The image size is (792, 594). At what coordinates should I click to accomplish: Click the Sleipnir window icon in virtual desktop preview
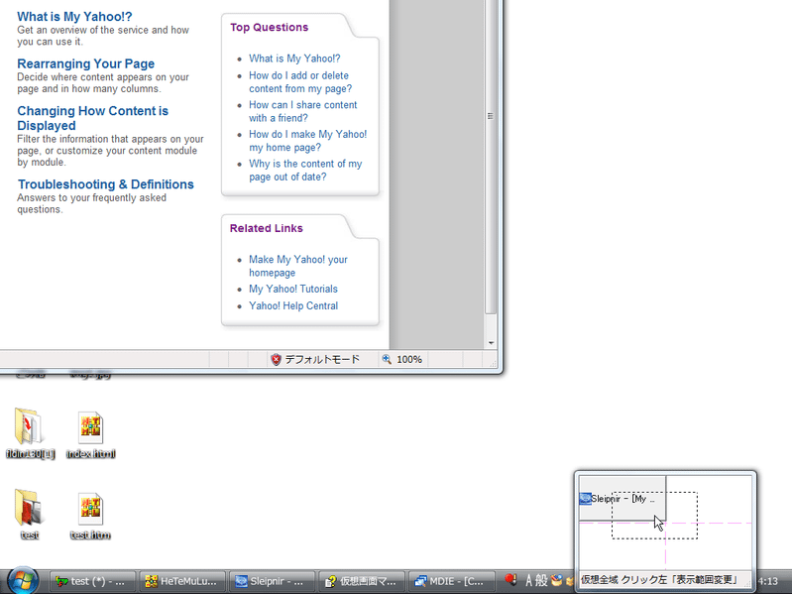(585, 499)
